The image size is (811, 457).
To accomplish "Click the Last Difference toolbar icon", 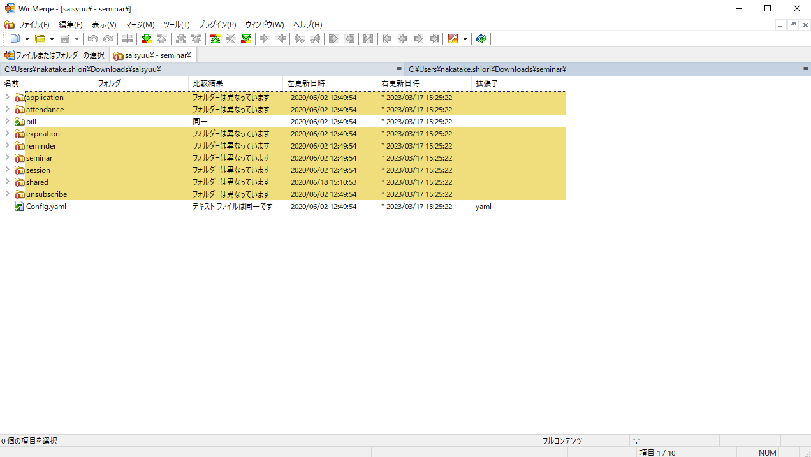I will coord(246,39).
